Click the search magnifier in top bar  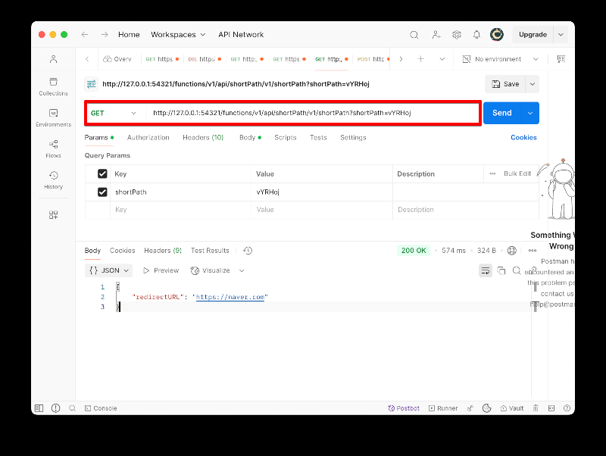click(x=414, y=35)
